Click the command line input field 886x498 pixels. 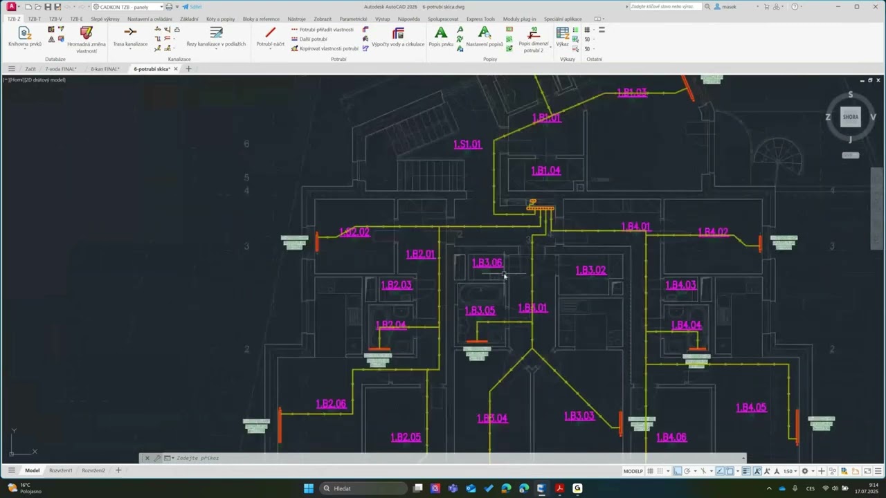tap(457, 458)
